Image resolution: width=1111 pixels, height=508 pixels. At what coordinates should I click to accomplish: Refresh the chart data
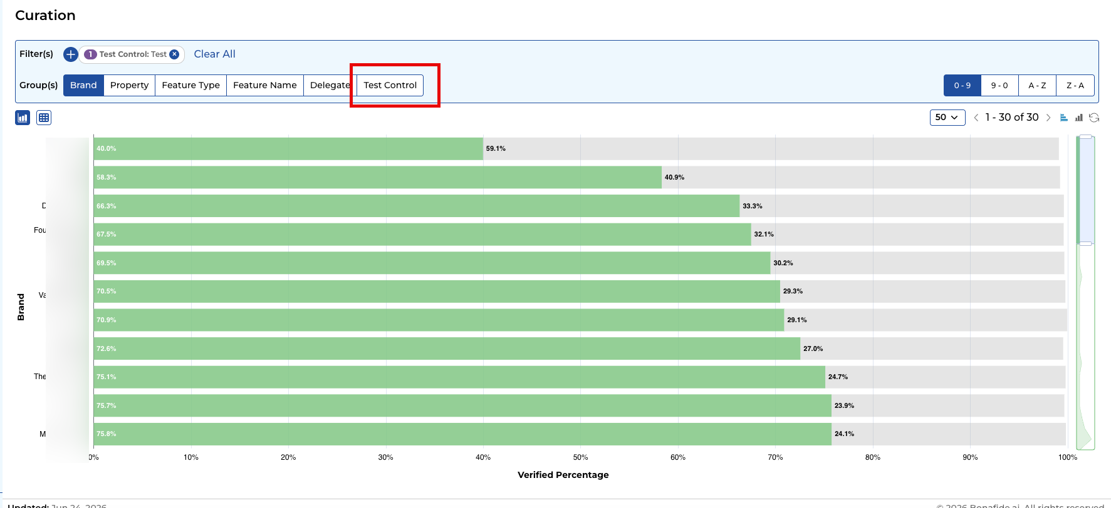click(x=1094, y=118)
